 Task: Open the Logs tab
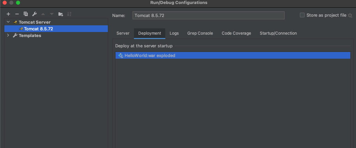tap(174, 33)
